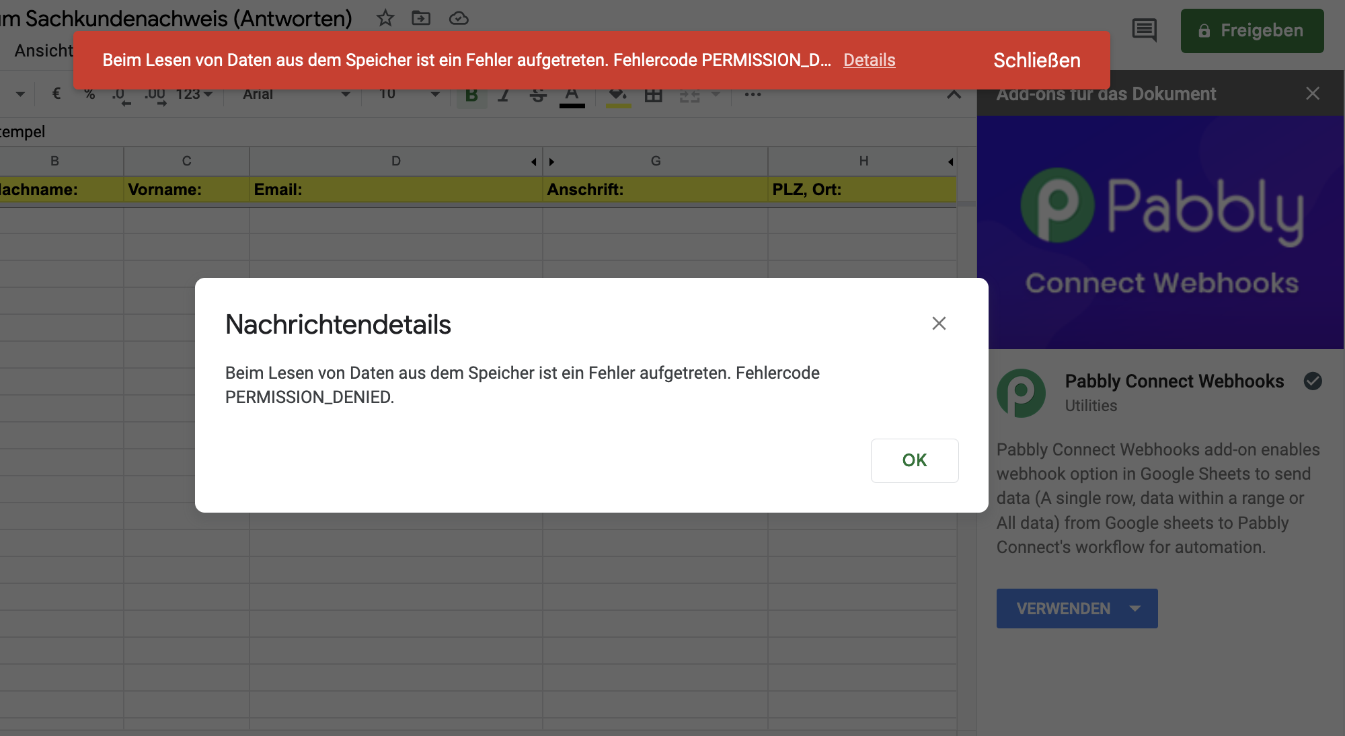Click the merge cells icon
This screenshot has height=736, width=1345.
[689, 95]
